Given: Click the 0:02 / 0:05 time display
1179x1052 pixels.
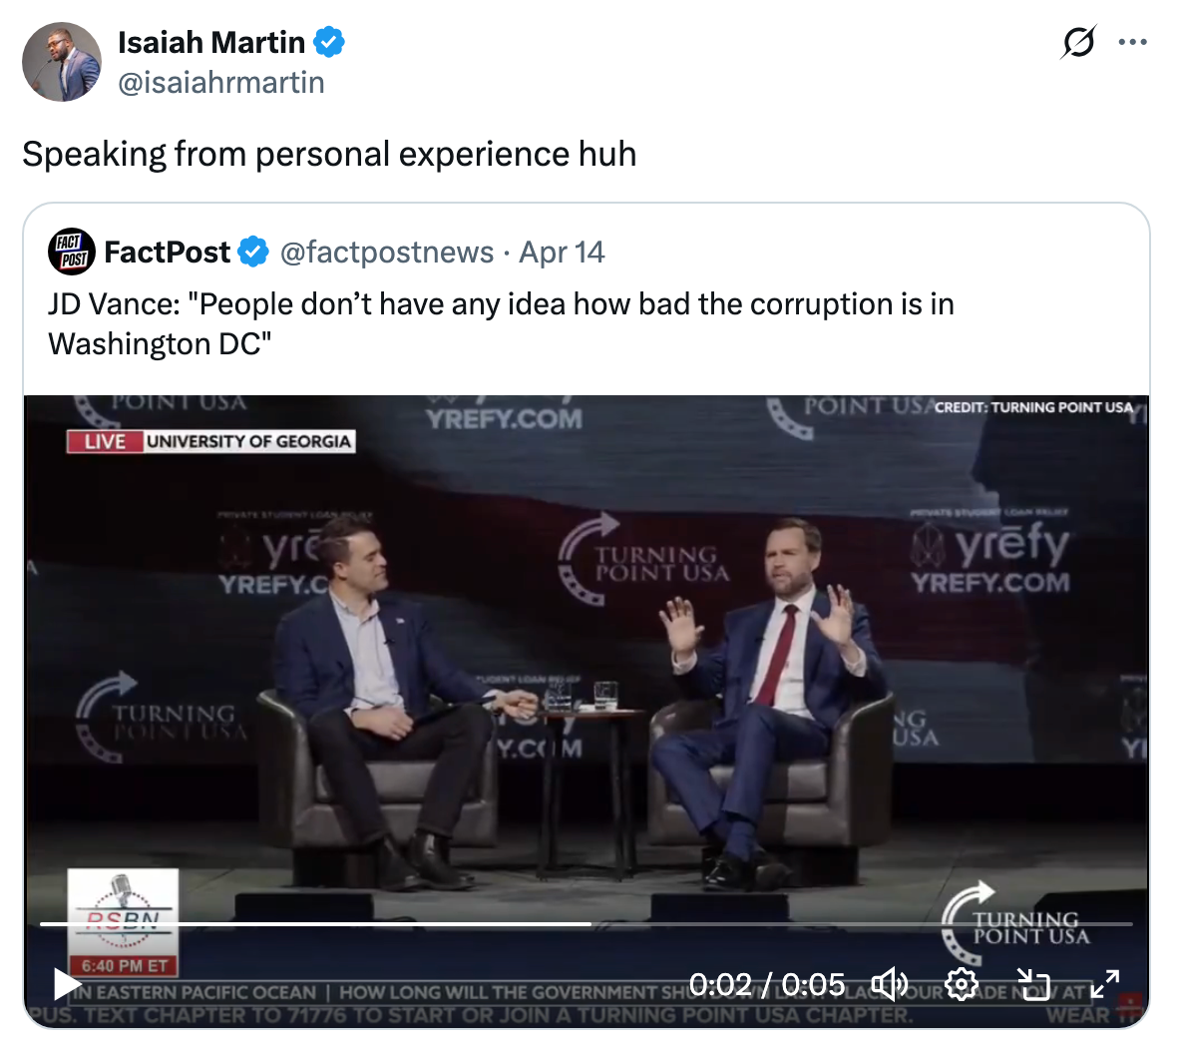Looking at the screenshot, I should click(x=766, y=985).
